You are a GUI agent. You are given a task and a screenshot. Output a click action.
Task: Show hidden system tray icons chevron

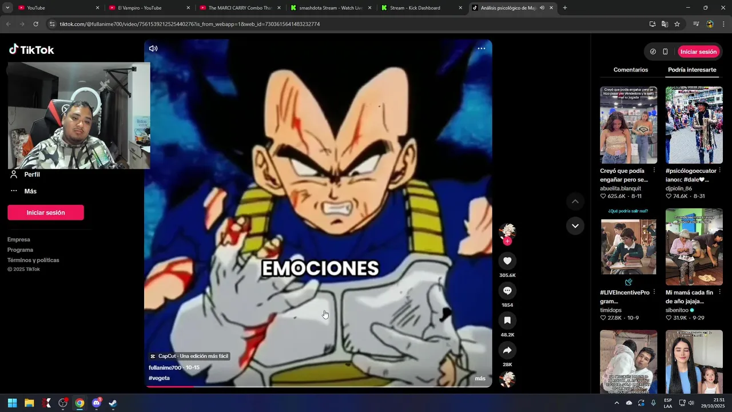tap(616, 403)
